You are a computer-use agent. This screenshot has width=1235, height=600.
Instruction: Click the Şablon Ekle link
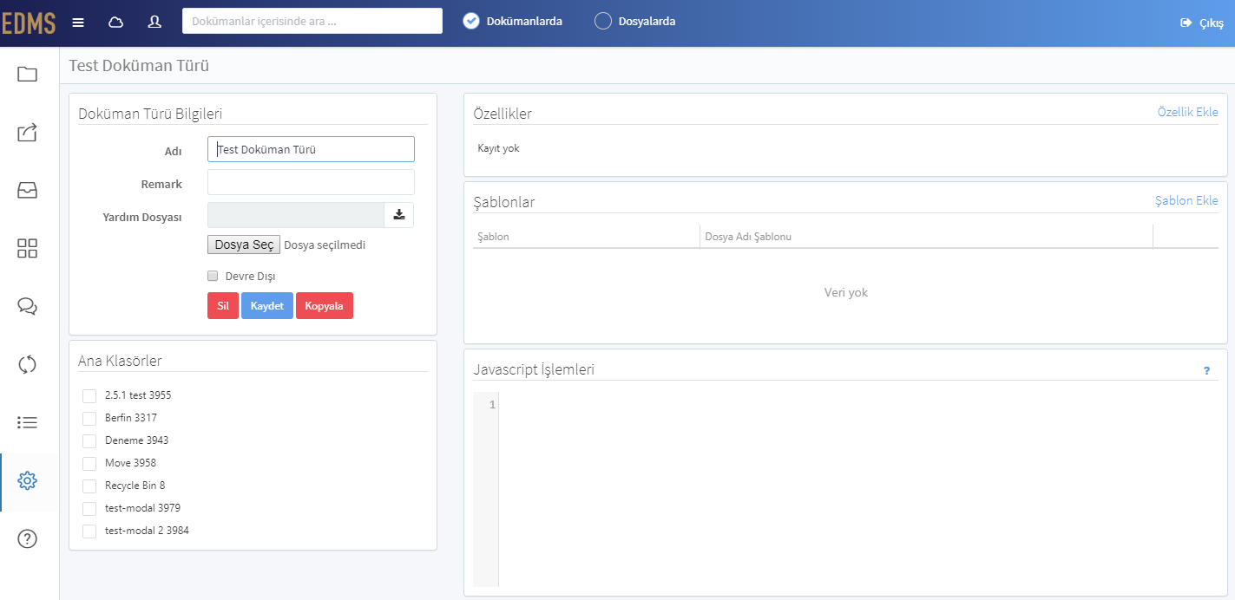coord(1186,200)
